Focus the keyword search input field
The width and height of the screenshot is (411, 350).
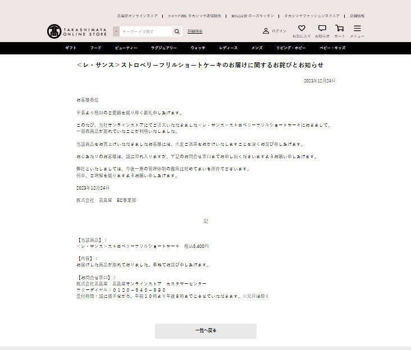click(x=146, y=31)
